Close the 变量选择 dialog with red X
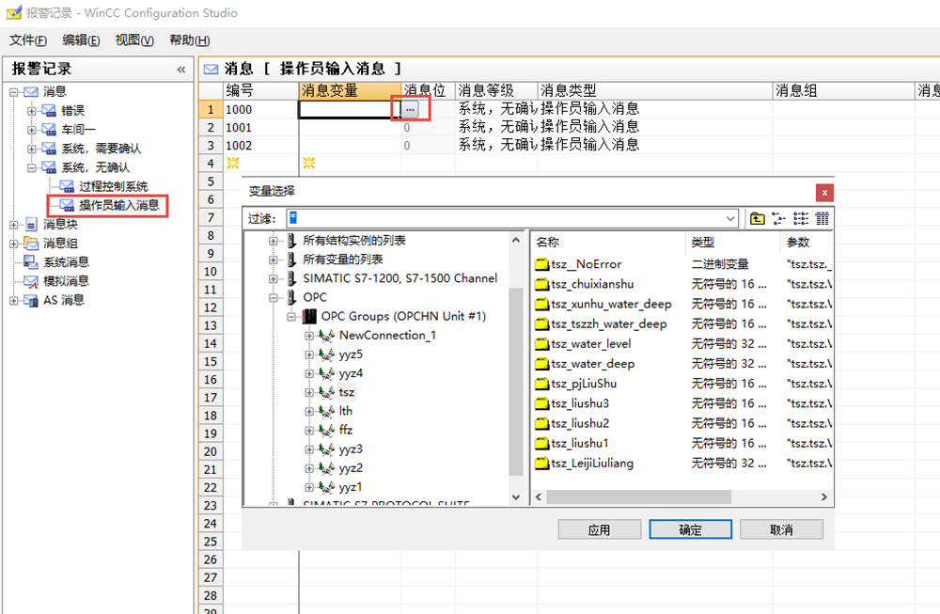Viewport: 940px width, 614px height. 824,192
